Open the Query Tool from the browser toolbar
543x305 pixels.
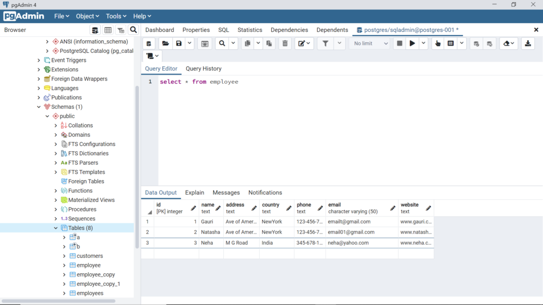[96, 30]
